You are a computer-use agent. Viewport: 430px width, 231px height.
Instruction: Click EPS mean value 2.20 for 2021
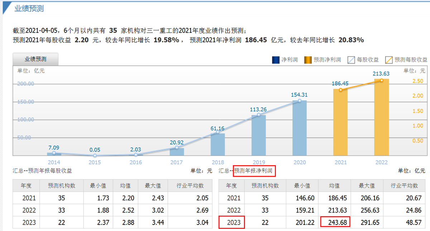pyautogui.click(x=128, y=198)
